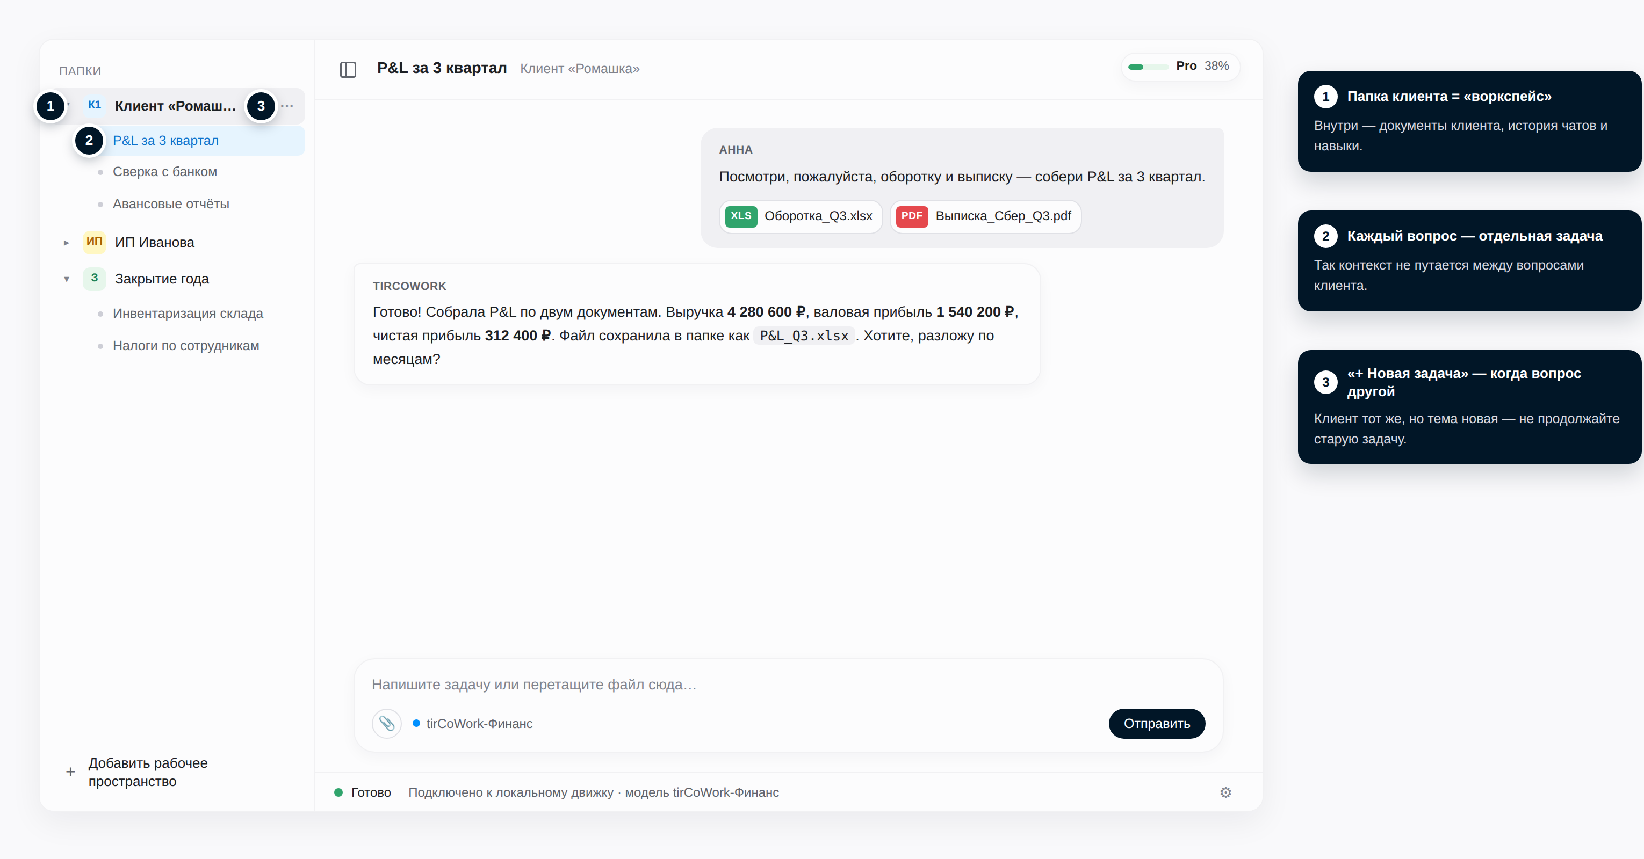Click the Подключено к локальному движку status
1644x859 pixels.
[593, 792]
